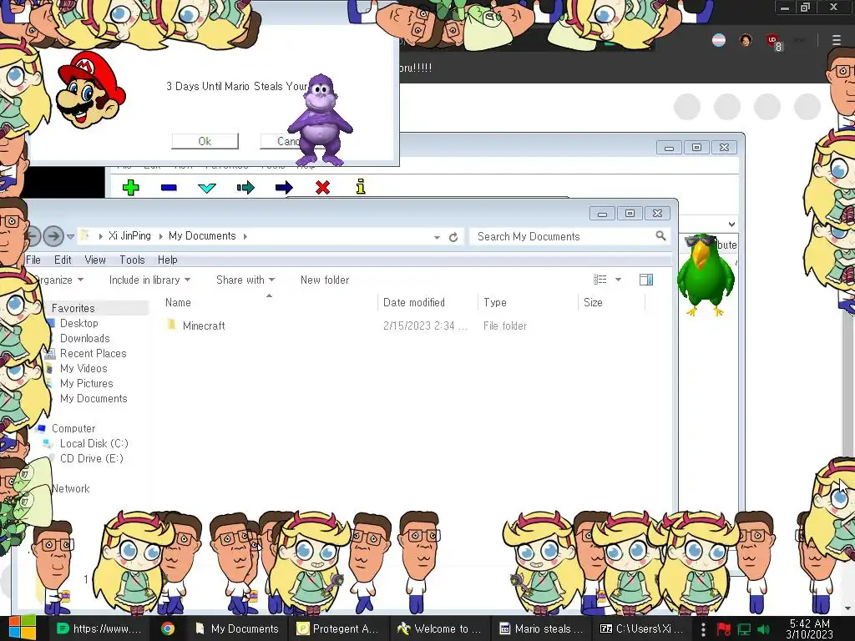The image size is (855, 641).
Task: Select My Videos in sidebar
Action: [x=83, y=368]
